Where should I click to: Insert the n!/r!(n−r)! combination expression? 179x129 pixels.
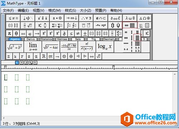click(87, 47)
